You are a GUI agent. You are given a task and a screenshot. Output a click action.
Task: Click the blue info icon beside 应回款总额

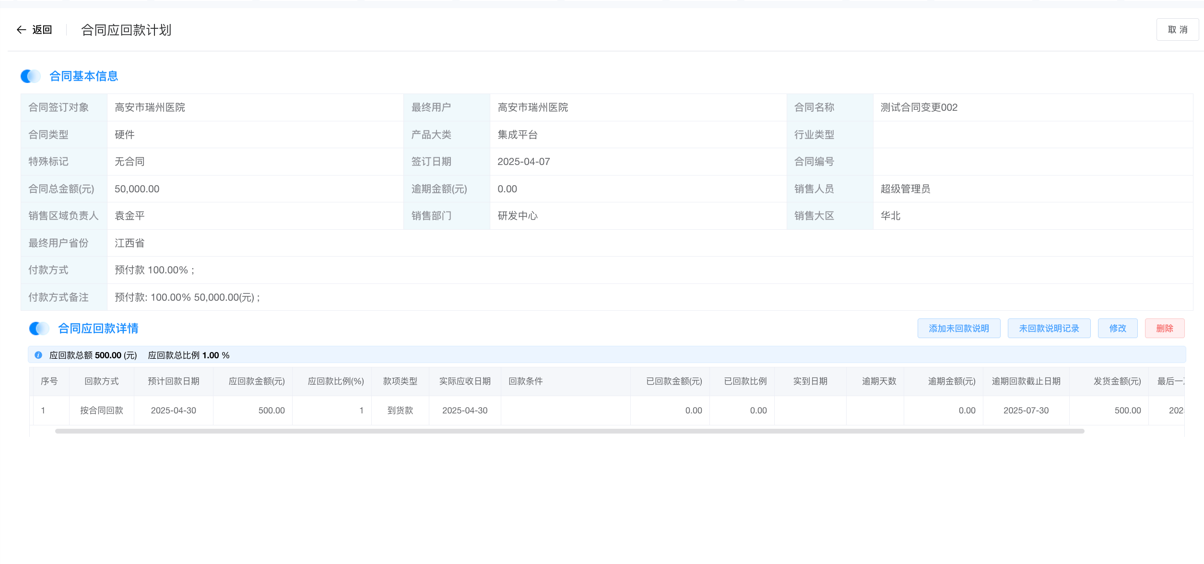[38, 355]
